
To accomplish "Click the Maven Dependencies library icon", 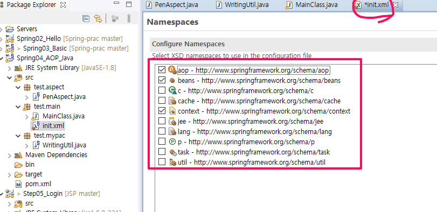I will point(18,155).
